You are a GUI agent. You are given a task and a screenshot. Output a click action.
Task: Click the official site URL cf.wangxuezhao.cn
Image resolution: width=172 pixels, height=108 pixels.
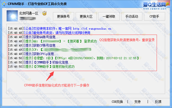click(x=92, y=29)
